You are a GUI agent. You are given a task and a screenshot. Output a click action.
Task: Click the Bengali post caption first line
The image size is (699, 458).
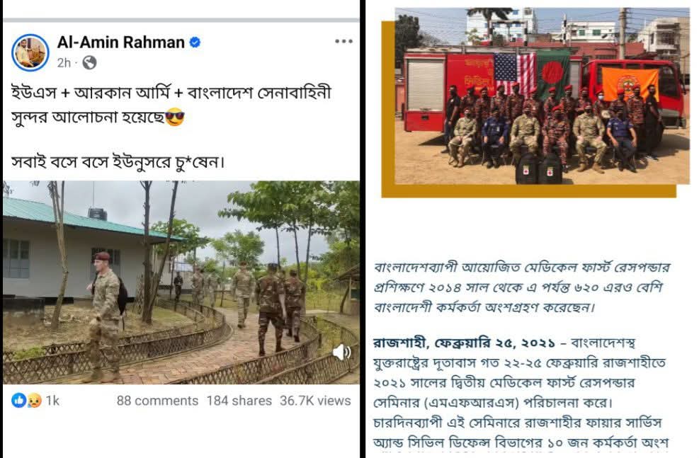(x=171, y=93)
